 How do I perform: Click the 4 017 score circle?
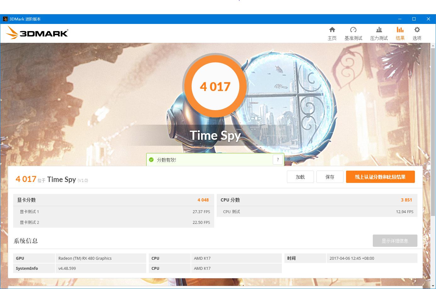[215, 86]
